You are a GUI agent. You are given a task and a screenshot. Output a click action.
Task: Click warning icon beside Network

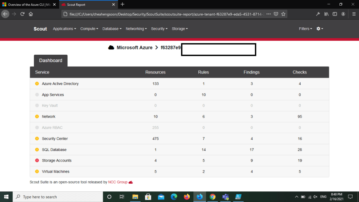pos(37,116)
